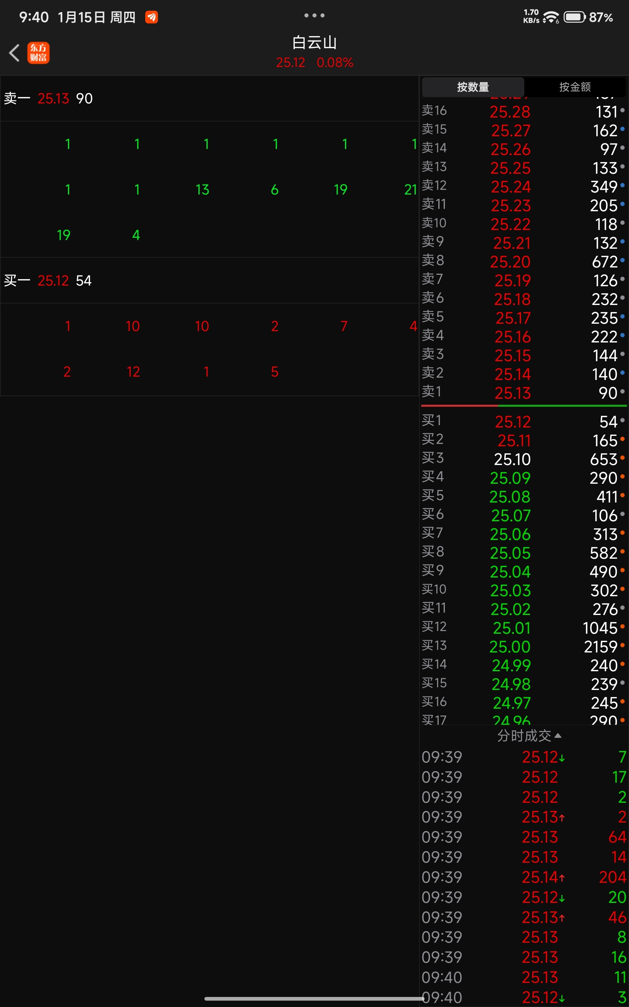The width and height of the screenshot is (629, 1007).
Task: Tap the orange notification app icon in status bar
Action: (152, 17)
